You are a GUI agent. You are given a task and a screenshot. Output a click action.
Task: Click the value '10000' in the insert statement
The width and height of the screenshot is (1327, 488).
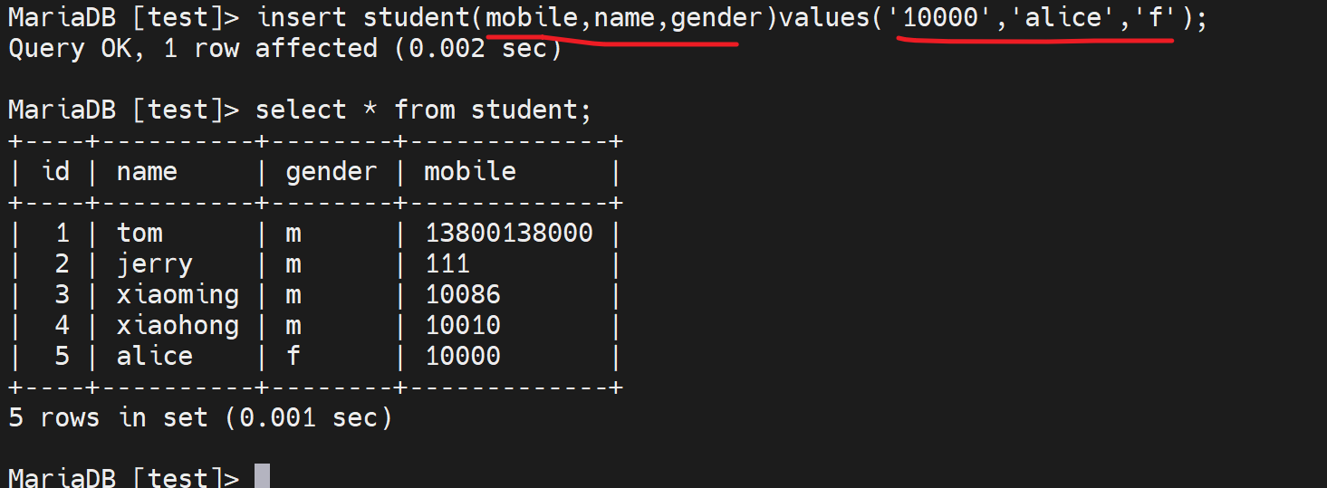click(941, 17)
